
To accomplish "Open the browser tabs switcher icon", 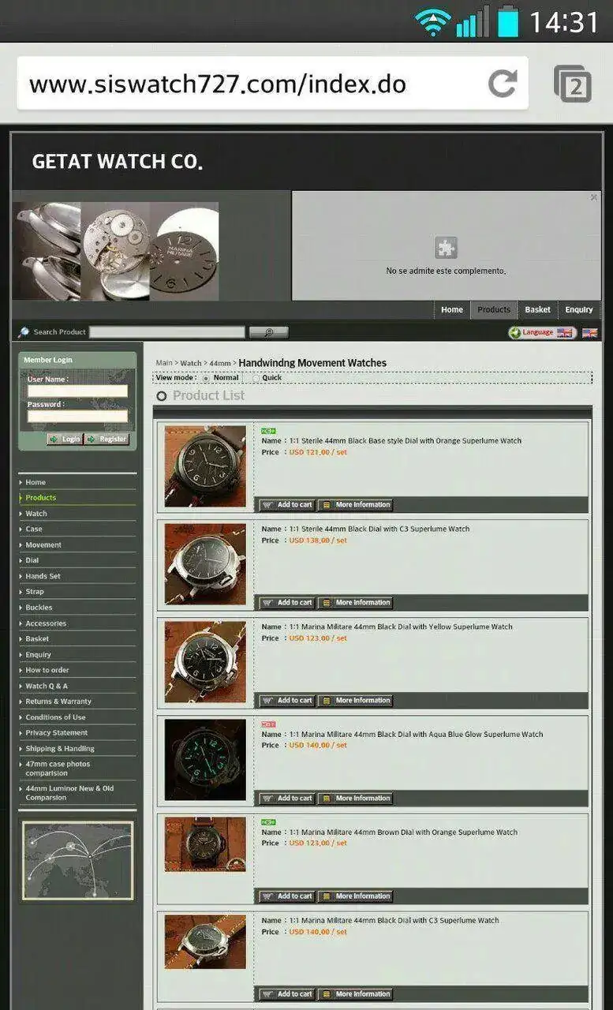I will click(573, 84).
